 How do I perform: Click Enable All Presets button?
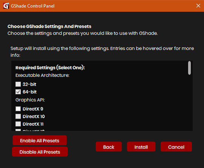40,140
